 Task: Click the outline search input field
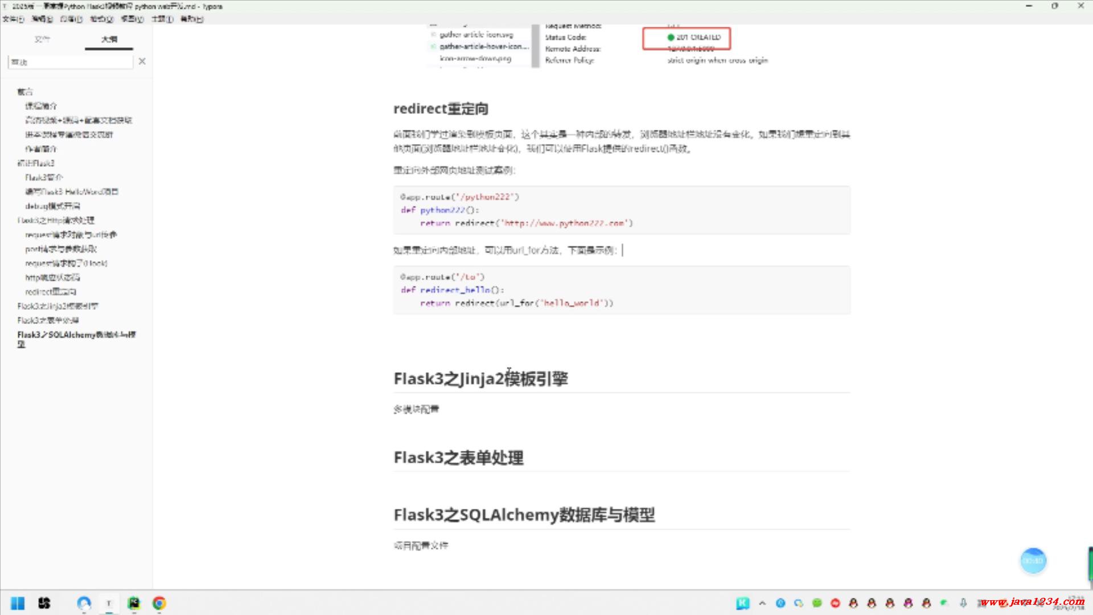(69, 61)
